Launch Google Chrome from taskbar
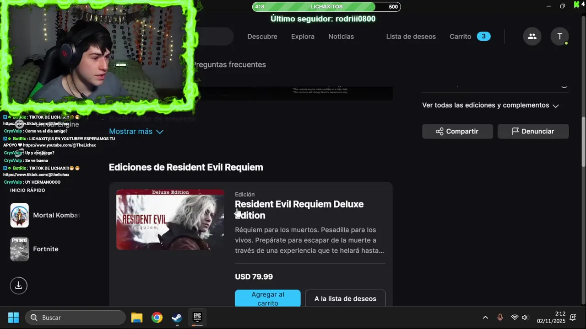This screenshot has height=329, width=586. pyautogui.click(x=157, y=318)
